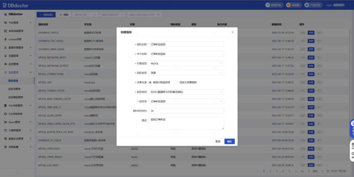Click the 刷新 refresh button
The width and height of the screenshot is (354, 177).
(64, 15)
